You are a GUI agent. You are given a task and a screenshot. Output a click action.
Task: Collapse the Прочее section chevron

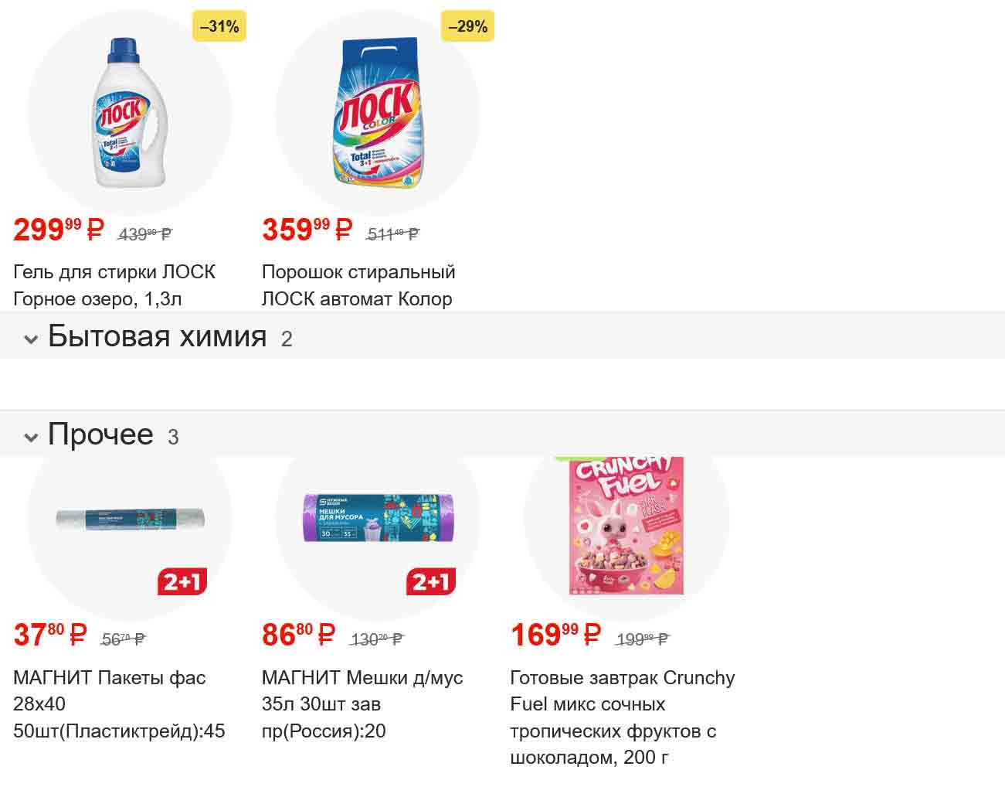[x=31, y=438]
